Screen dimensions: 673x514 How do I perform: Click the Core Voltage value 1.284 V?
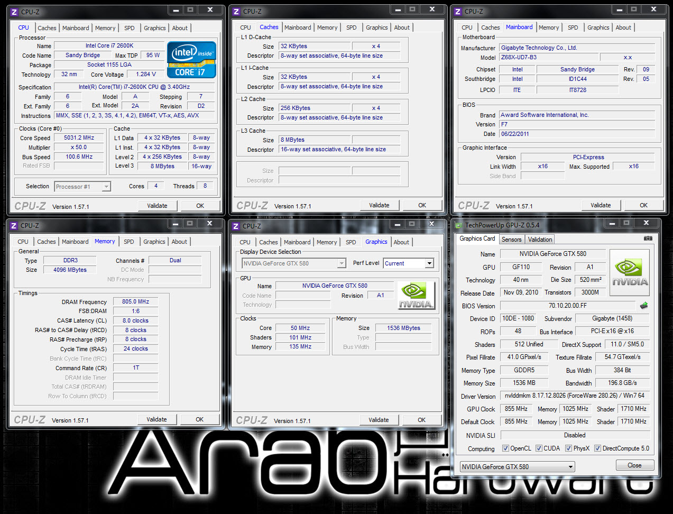pos(146,74)
